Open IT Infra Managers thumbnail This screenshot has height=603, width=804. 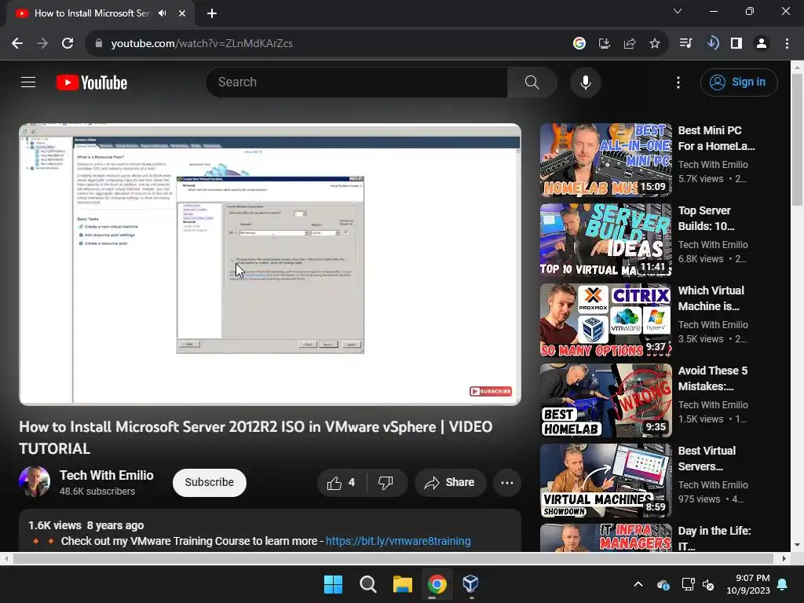[x=605, y=537]
